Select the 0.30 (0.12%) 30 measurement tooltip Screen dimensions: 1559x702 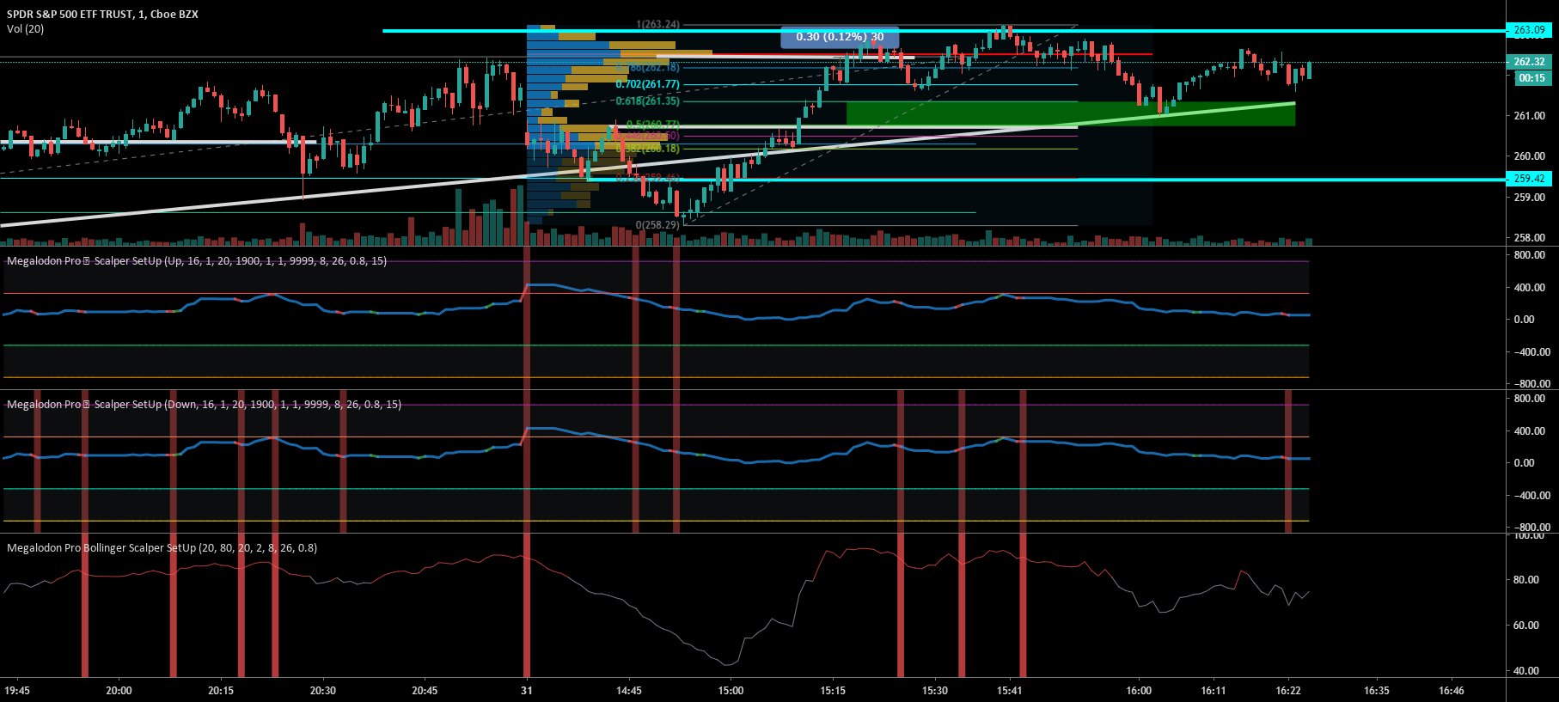(840, 37)
